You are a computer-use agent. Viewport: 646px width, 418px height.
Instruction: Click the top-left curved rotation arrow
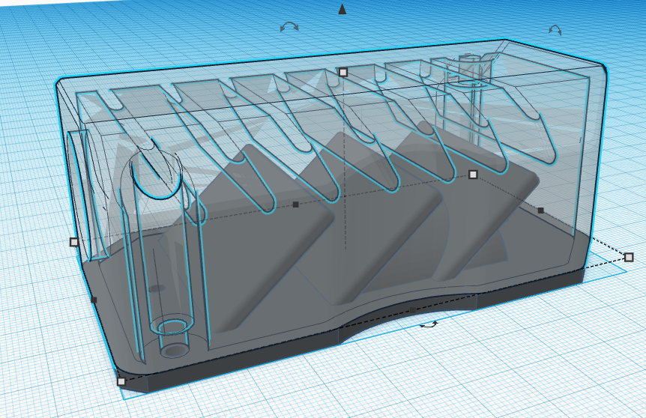[x=289, y=27]
